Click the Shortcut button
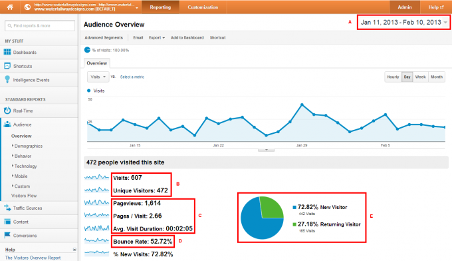 tap(217, 37)
